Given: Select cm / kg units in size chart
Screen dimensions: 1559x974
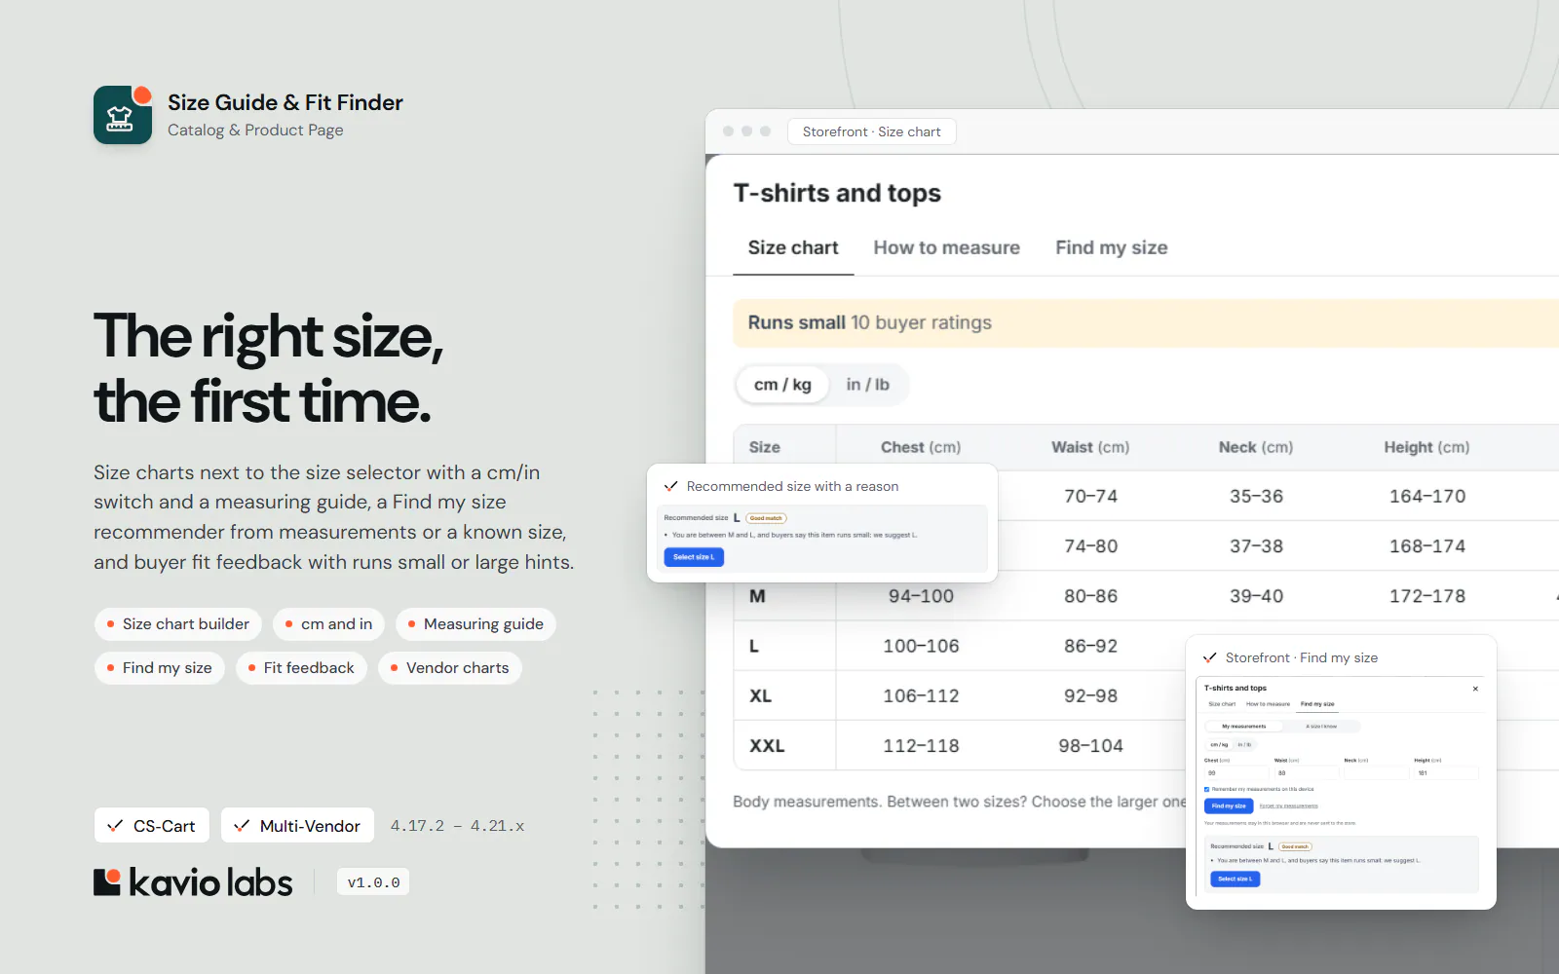Looking at the screenshot, I should (782, 385).
